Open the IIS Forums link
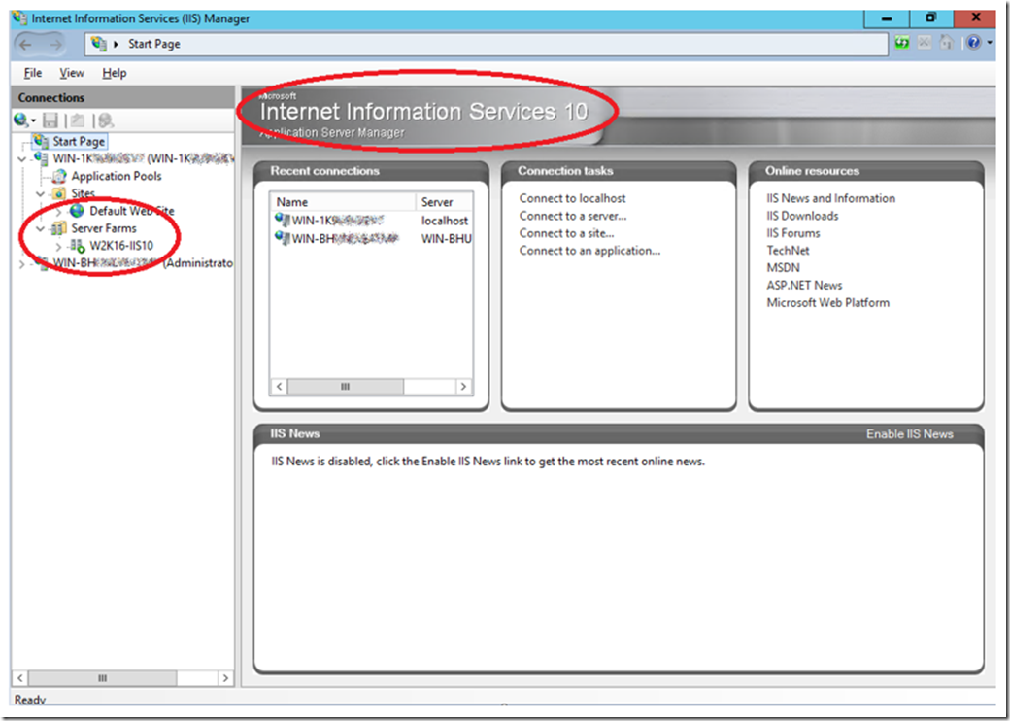 (x=793, y=233)
